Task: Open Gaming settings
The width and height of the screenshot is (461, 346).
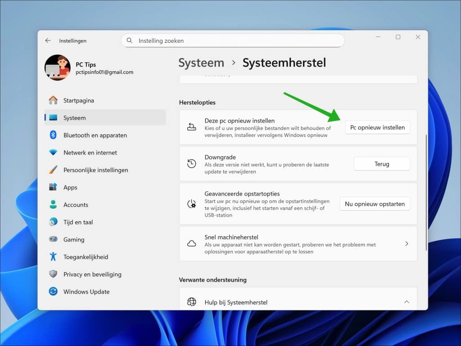Action: click(105, 239)
